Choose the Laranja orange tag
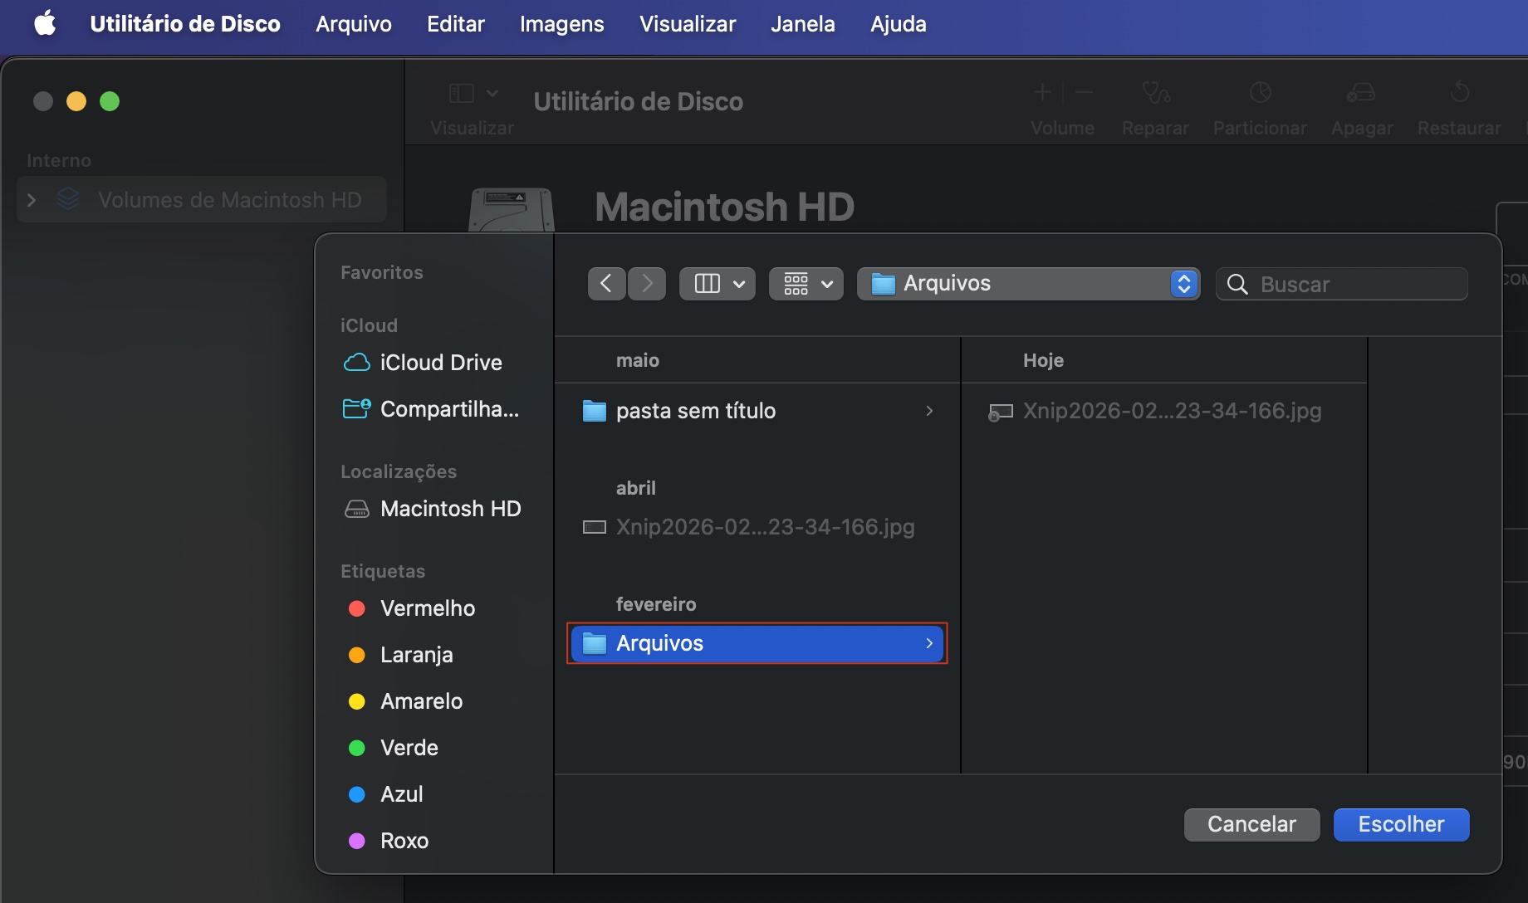The width and height of the screenshot is (1528, 903). point(401,655)
